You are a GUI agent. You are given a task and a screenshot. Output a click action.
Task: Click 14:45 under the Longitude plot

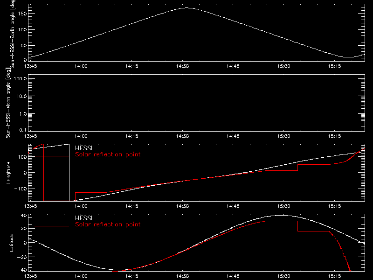click(x=233, y=206)
